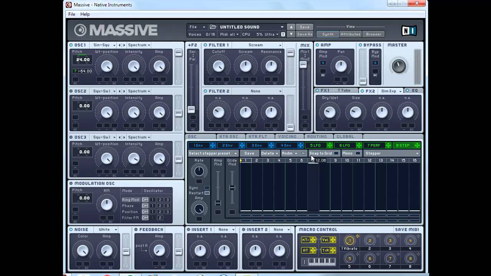
Task: Toggle Snap to Grid checkbox
Action: click(x=336, y=153)
